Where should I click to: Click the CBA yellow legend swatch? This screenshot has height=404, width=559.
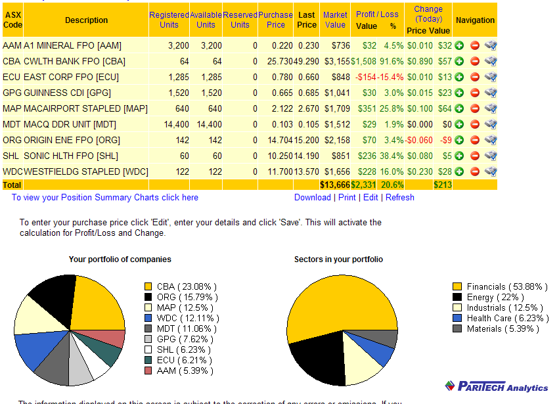coord(148,286)
